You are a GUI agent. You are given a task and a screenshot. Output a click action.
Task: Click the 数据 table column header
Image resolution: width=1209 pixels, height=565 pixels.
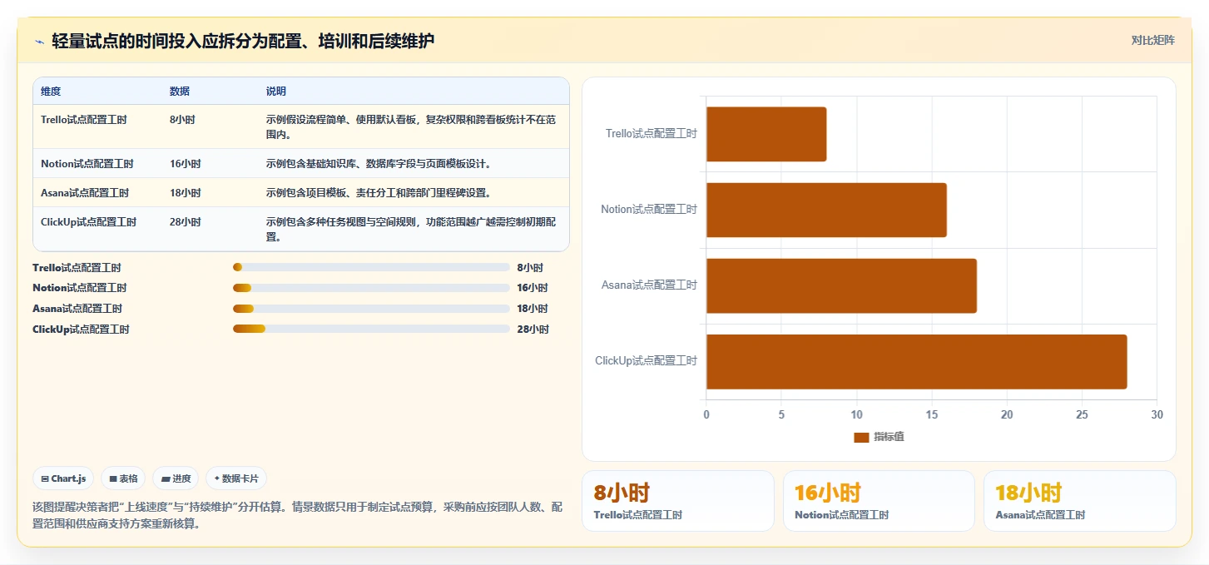(x=180, y=91)
